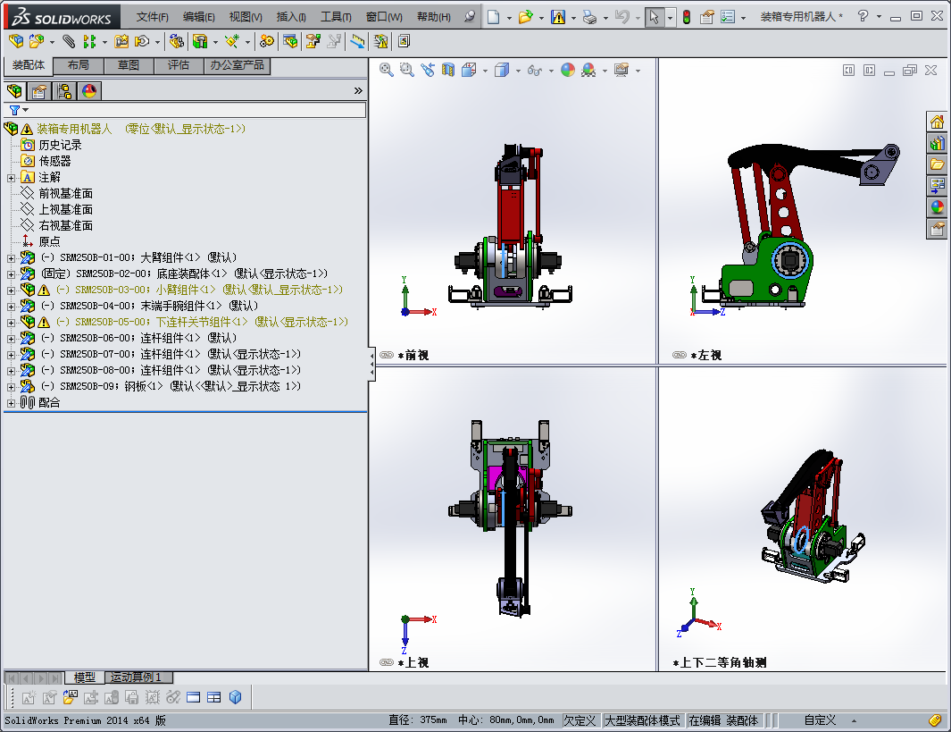The height and width of the screenshot is (732, 951).
Task: Expand the 注解 annotations node
Action: tap(11, 178)
